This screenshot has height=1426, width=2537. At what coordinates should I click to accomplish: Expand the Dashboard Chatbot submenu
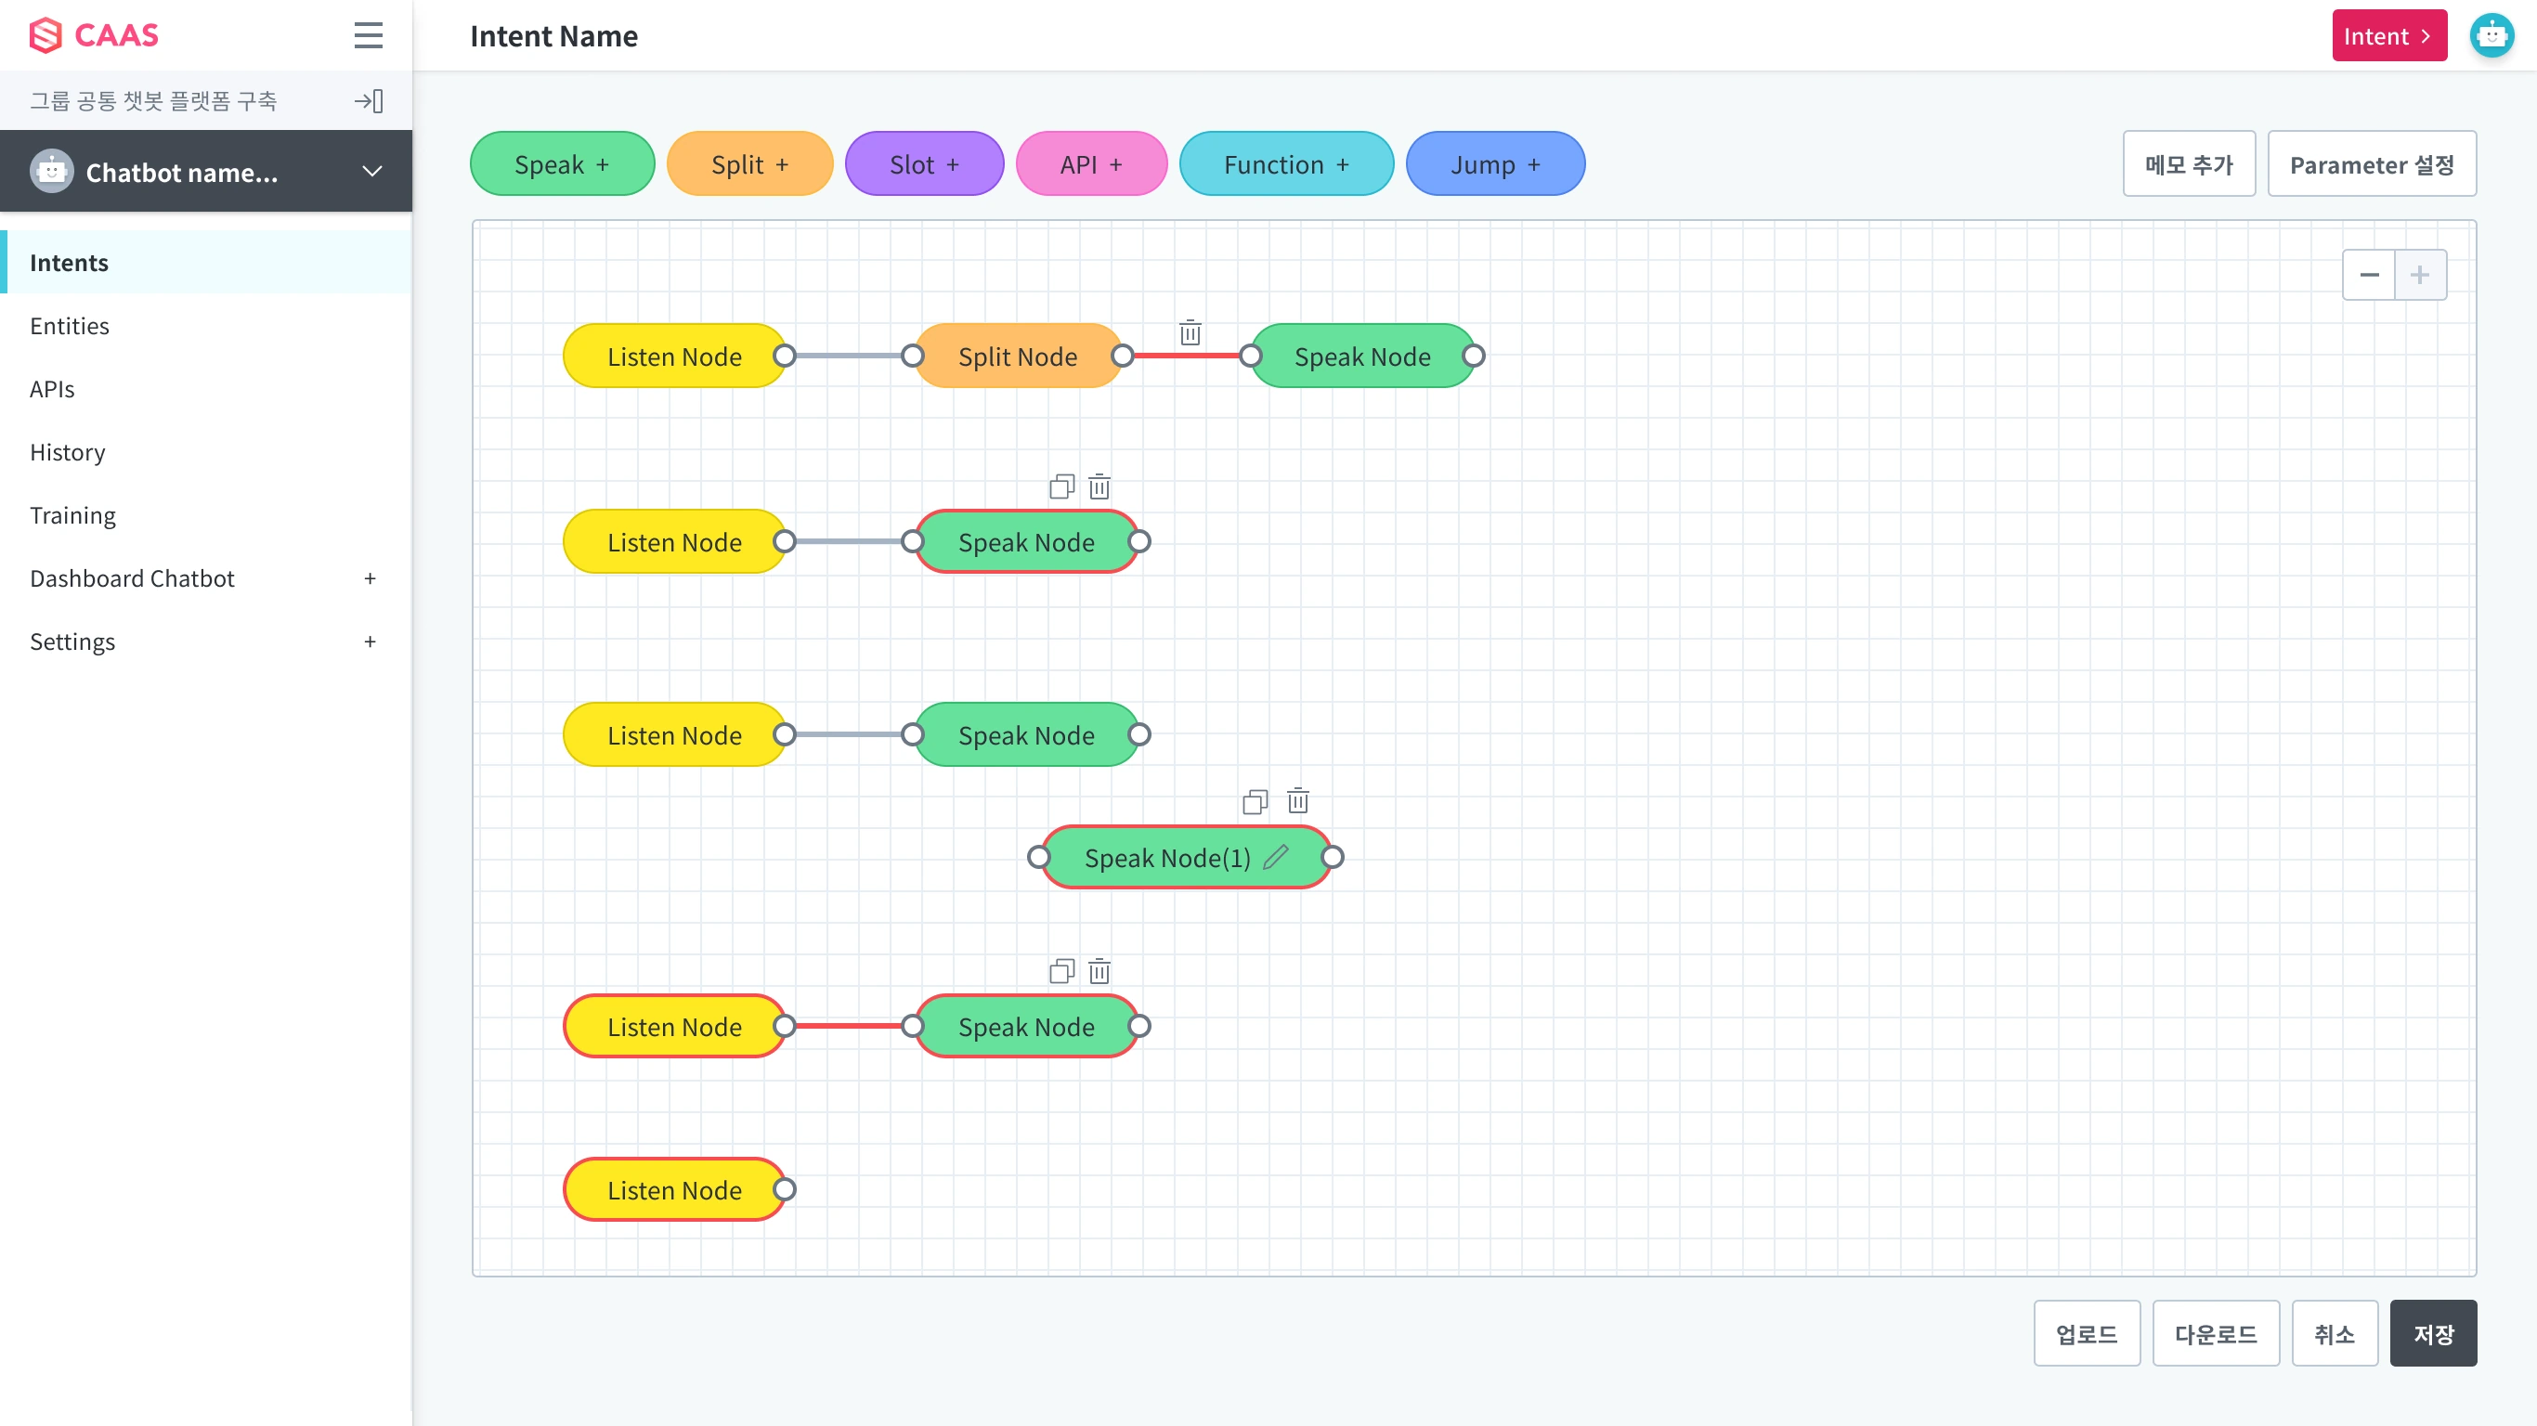(371, 578)
